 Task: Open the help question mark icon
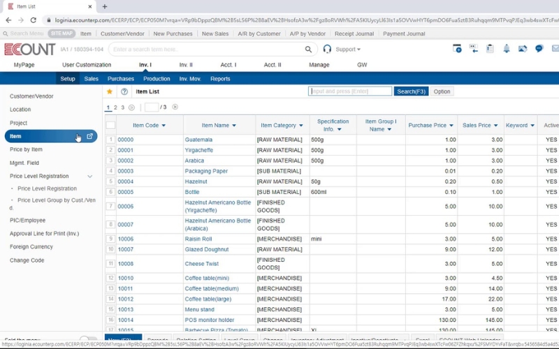point(124,91)
